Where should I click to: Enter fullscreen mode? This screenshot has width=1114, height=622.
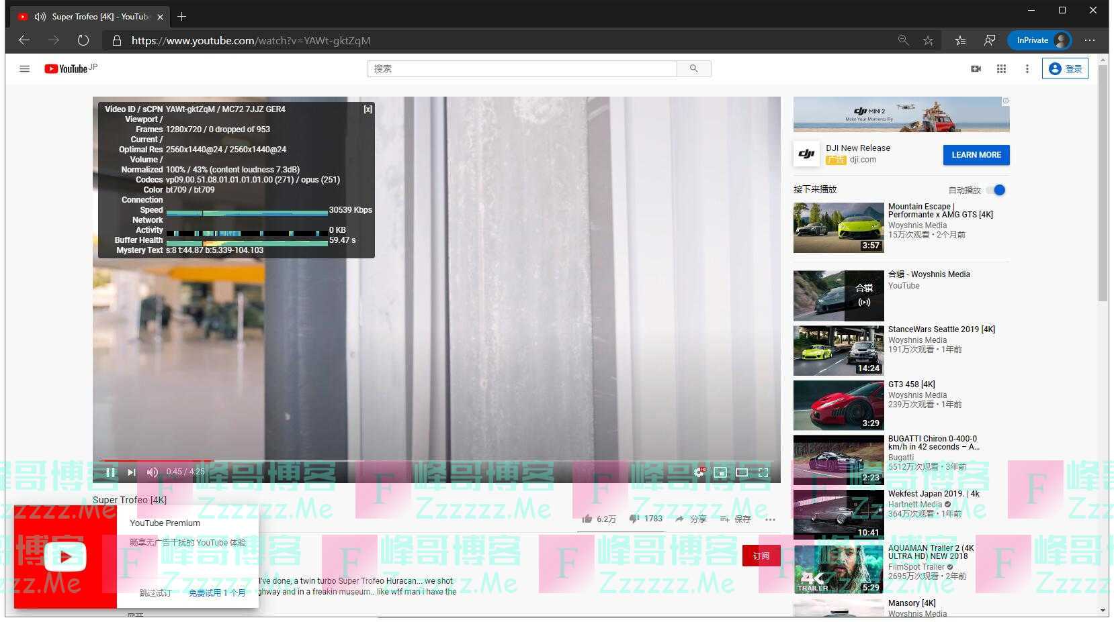point(763,472)
